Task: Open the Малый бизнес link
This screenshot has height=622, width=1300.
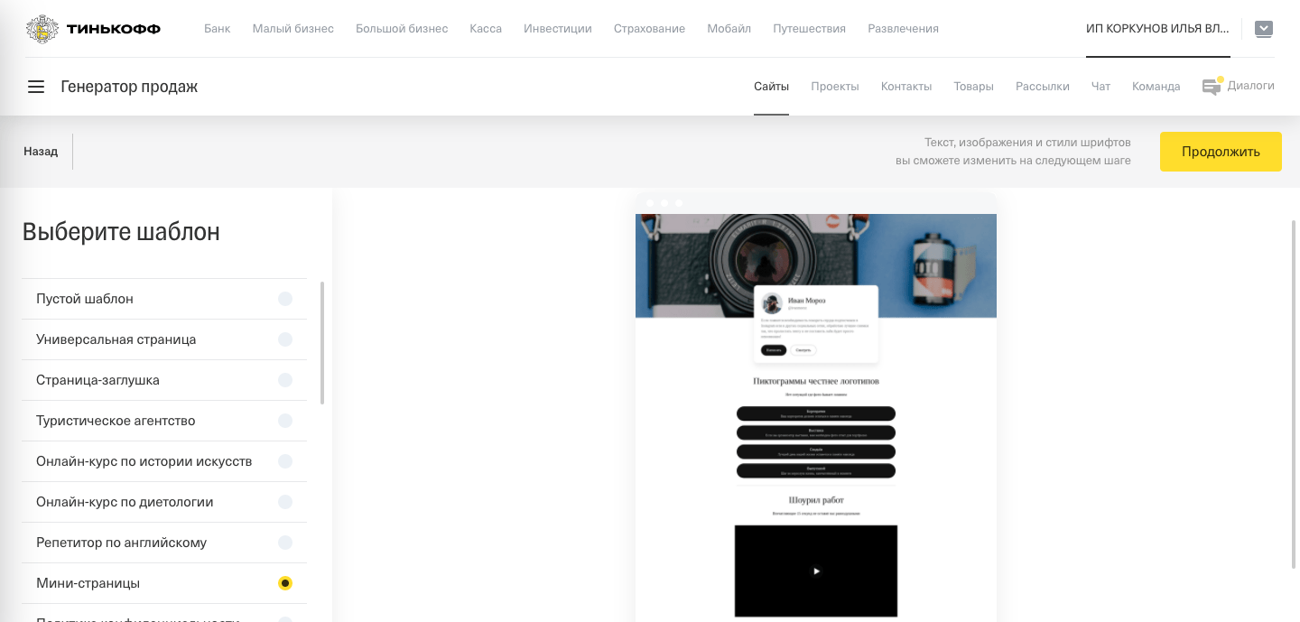Action: (293, 29)
